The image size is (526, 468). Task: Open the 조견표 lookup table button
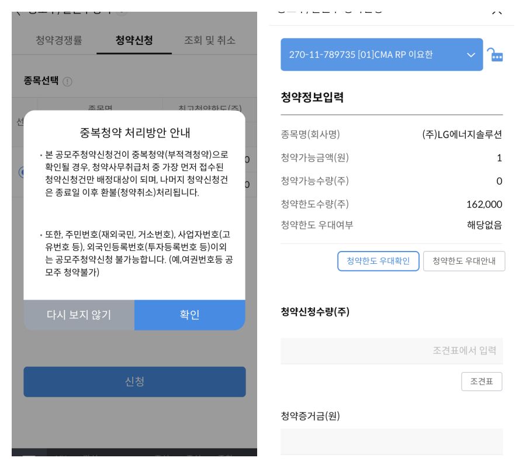482,381
